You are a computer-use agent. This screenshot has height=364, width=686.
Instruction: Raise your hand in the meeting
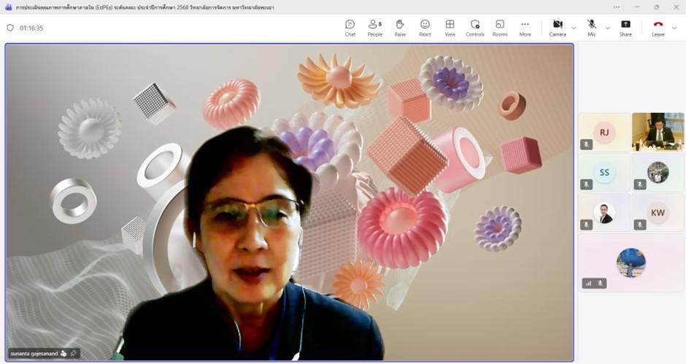click(400, 28)
